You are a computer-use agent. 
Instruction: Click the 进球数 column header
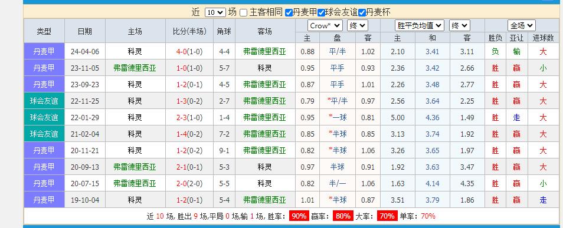(x=543, y=38)
